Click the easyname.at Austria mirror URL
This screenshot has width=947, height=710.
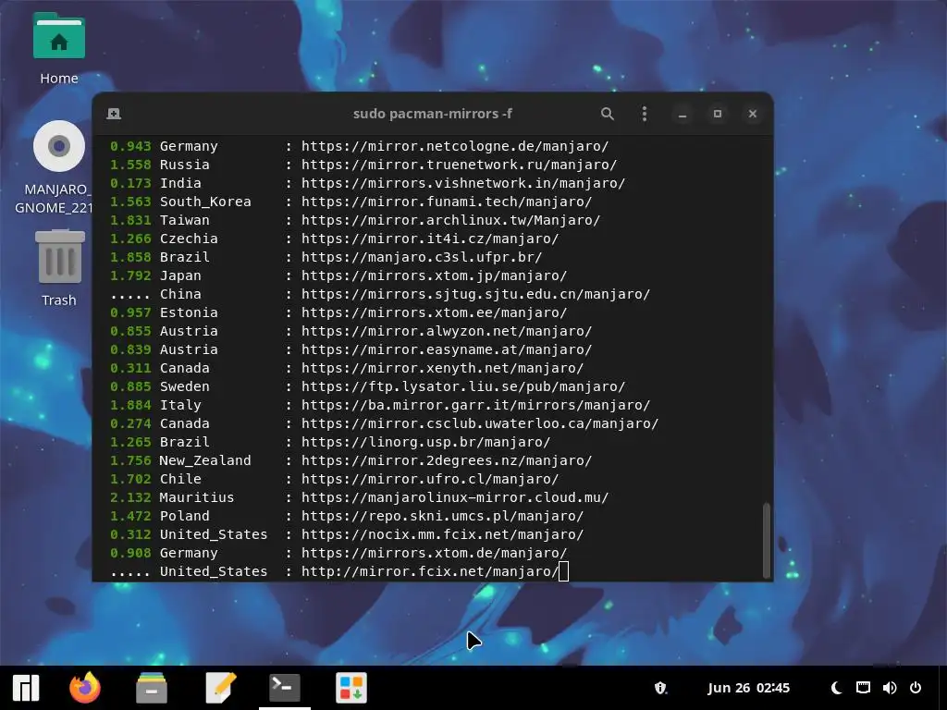447,349
